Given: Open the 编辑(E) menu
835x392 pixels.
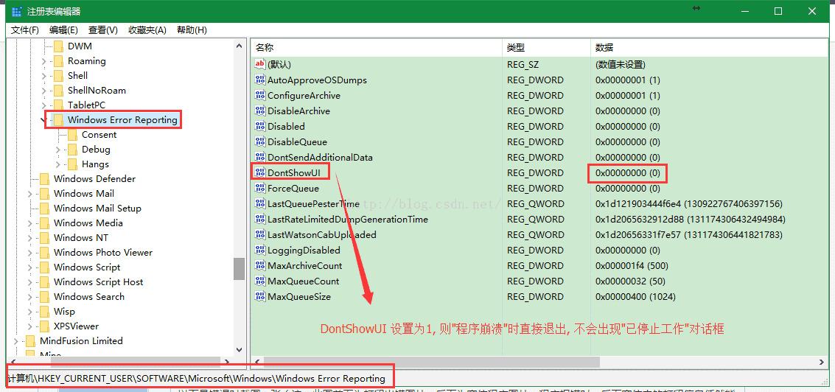Looking at the screenshot, I should 63,30.
